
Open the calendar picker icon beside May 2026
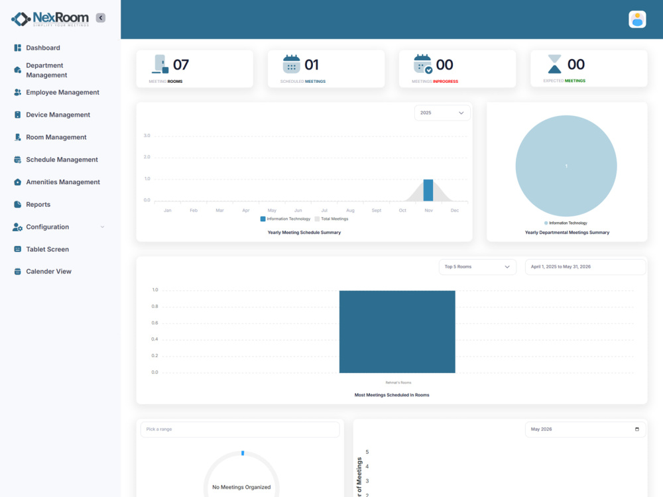[636, 429]
